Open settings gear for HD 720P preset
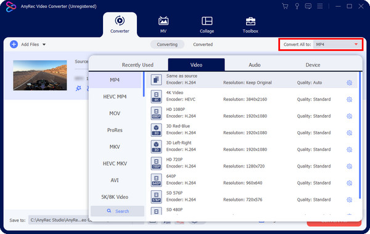370x234 pixels. coord(349,166)
